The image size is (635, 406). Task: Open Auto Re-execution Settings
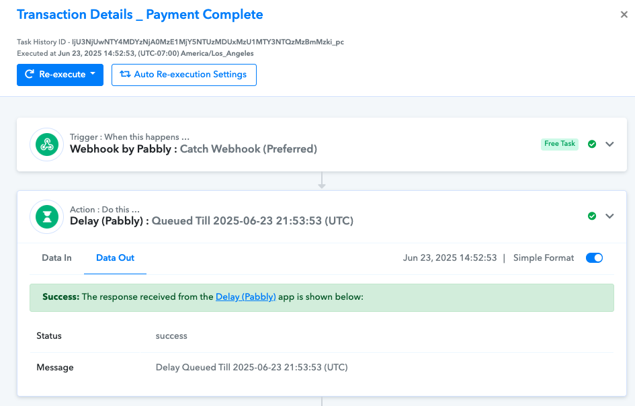pyautogui.click(x=184, y=75)
